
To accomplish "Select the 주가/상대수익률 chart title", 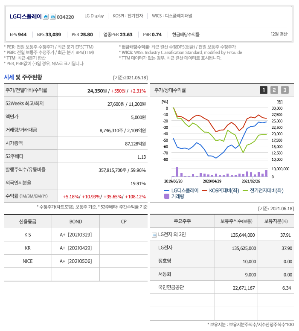I will 170,90.
